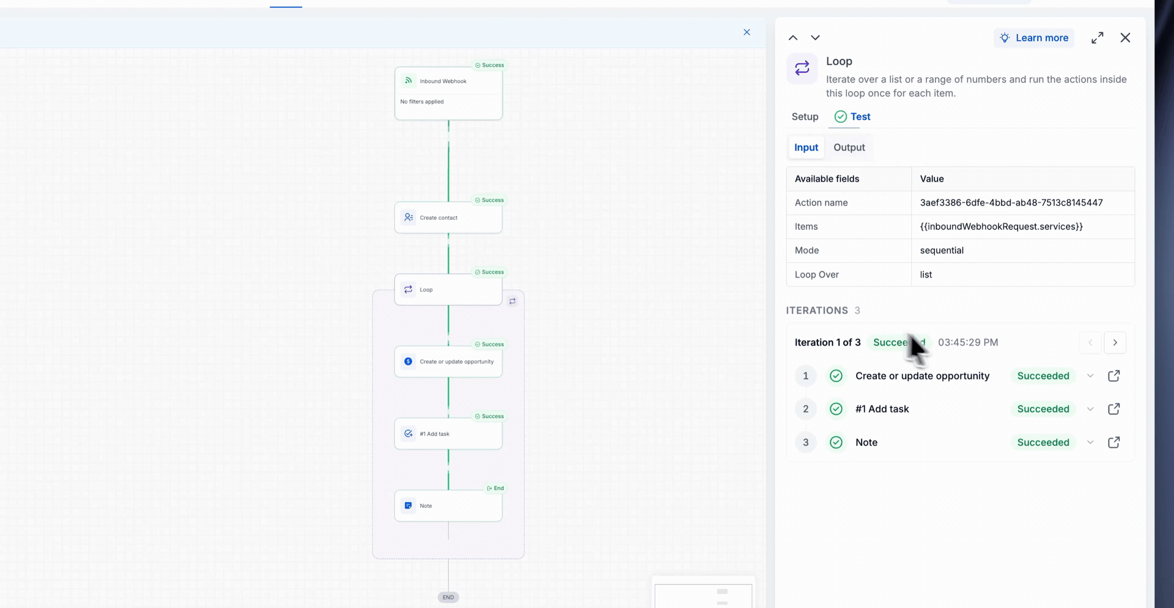Click the Succeeded status of Note step
The image size is (1174, 608).
click(1043, 442)
